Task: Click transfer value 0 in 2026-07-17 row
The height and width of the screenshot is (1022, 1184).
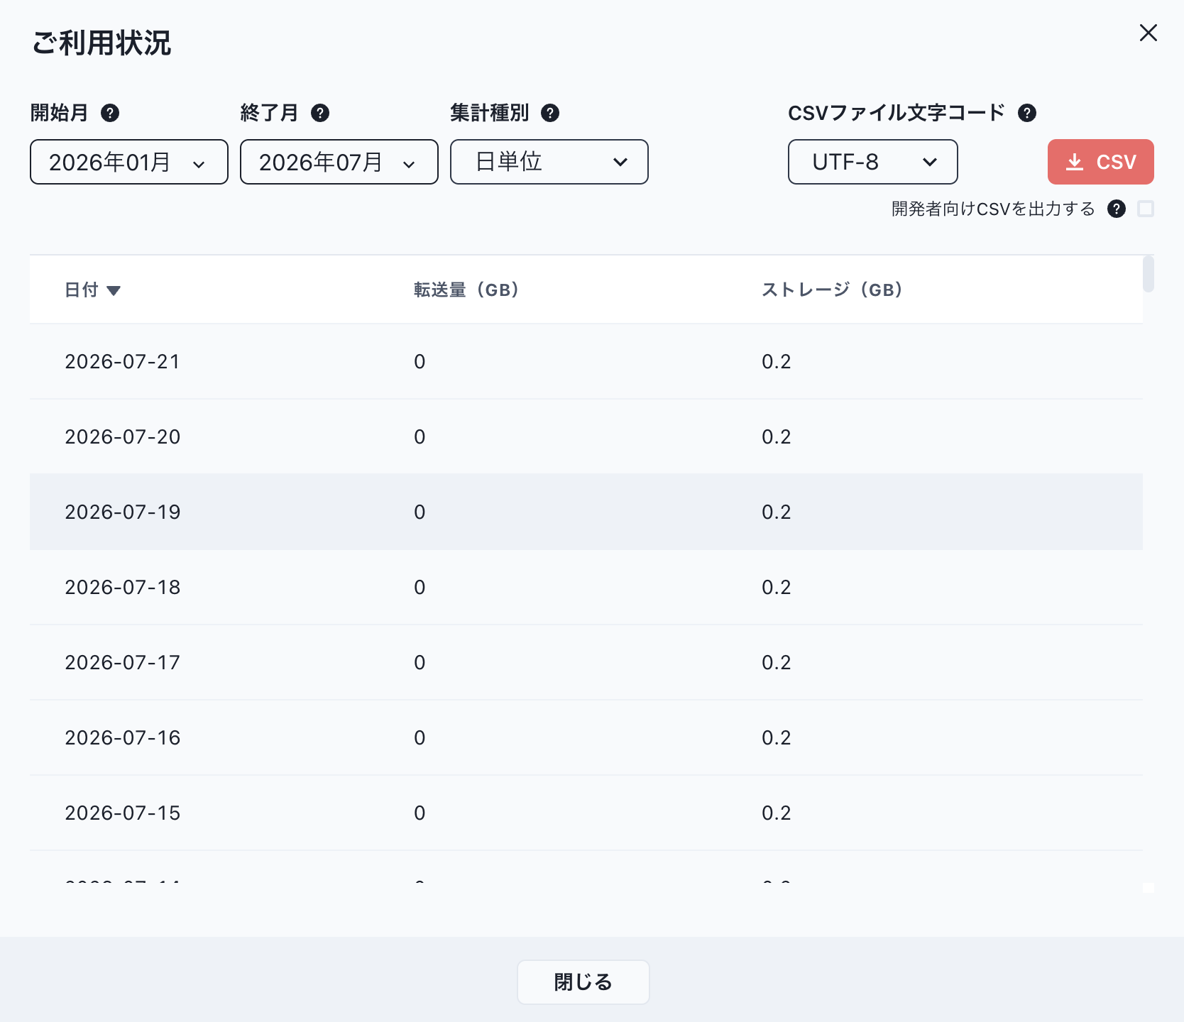Action: (420, 663)
